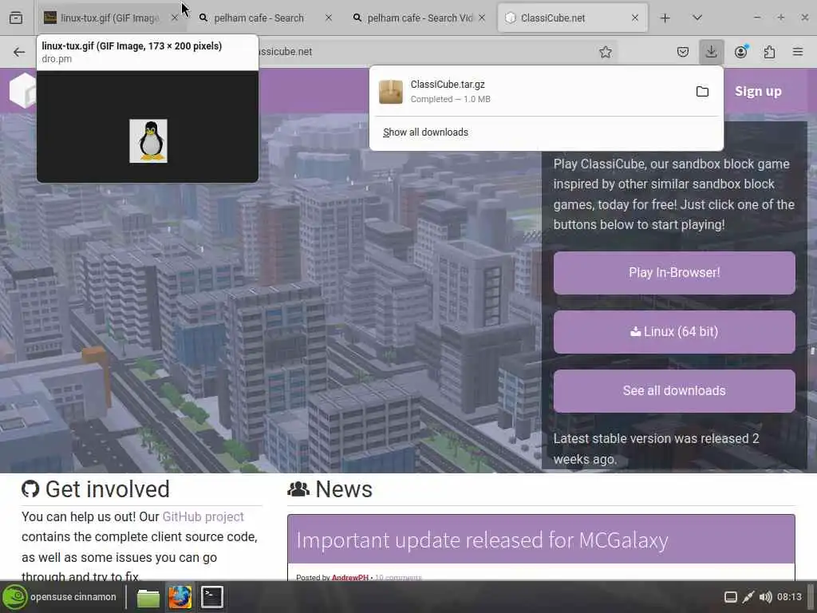Go back with the back arrow
The width and height of the screenshot is (817, 613).
[19, 52]
